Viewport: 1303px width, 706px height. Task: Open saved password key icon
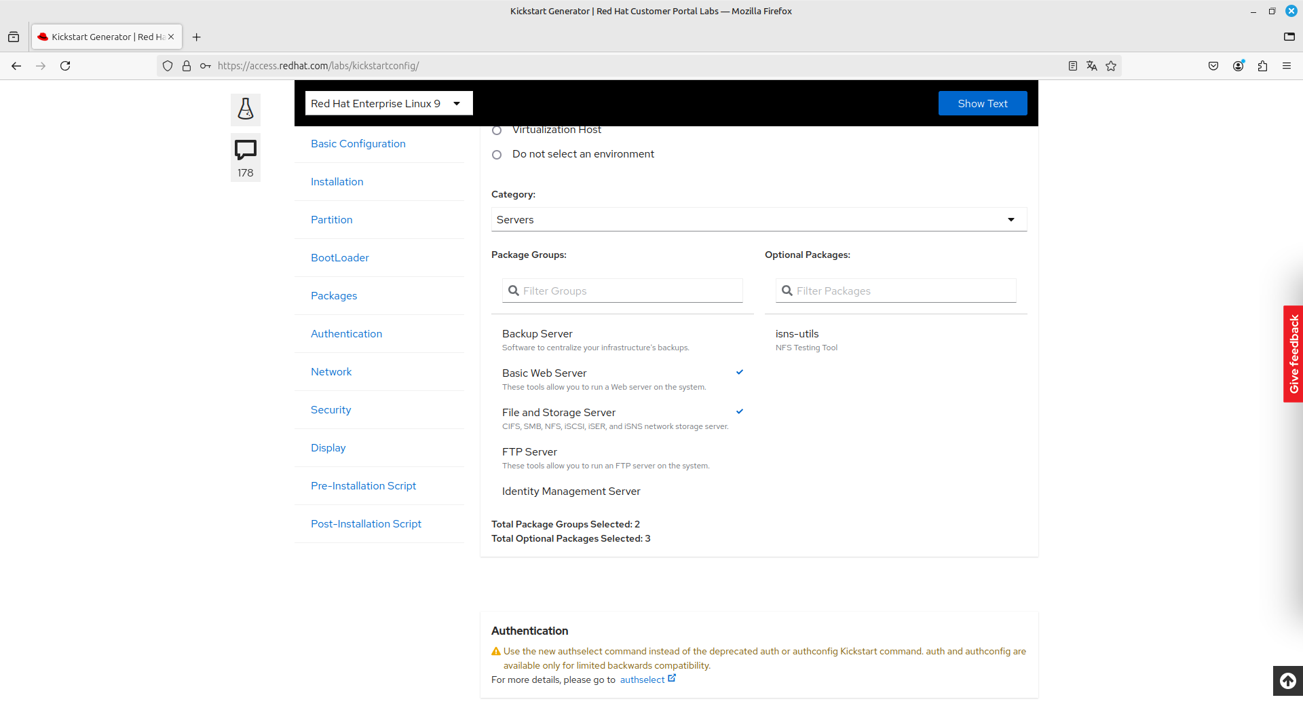click(x=206, y=66)
